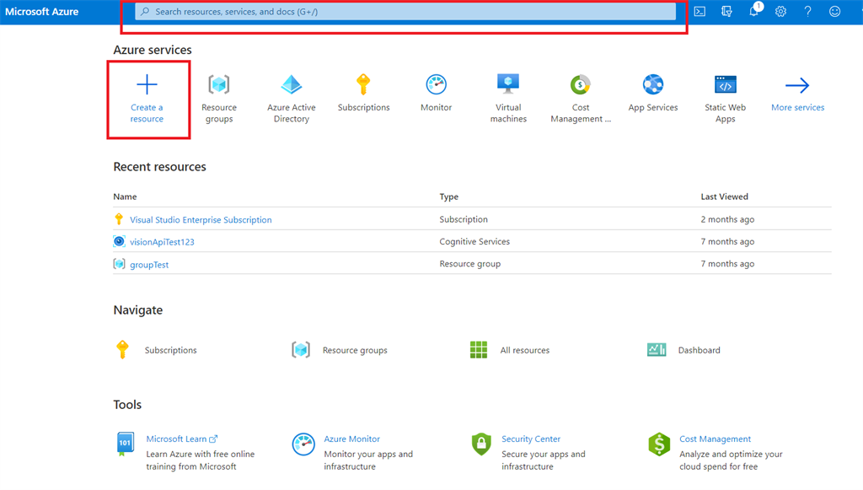Screen dimensions: 863x490
Task: Open the notifications bell
Action: tap(753, 12)
